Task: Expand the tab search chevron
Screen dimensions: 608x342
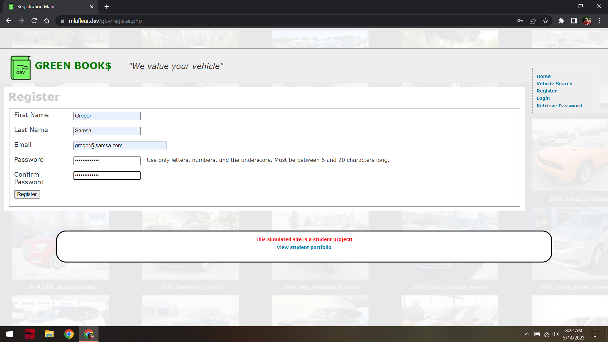Action: pos(544,6)
